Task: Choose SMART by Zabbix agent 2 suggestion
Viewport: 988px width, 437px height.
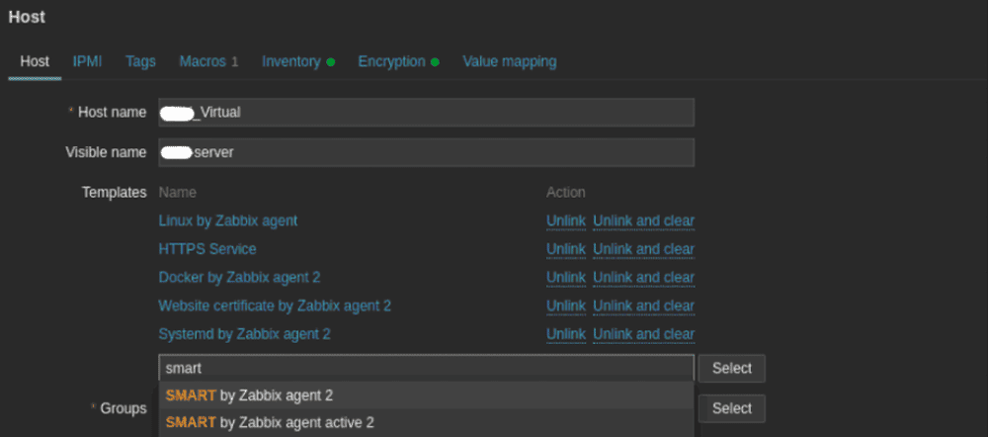Action: coord(249,395)
